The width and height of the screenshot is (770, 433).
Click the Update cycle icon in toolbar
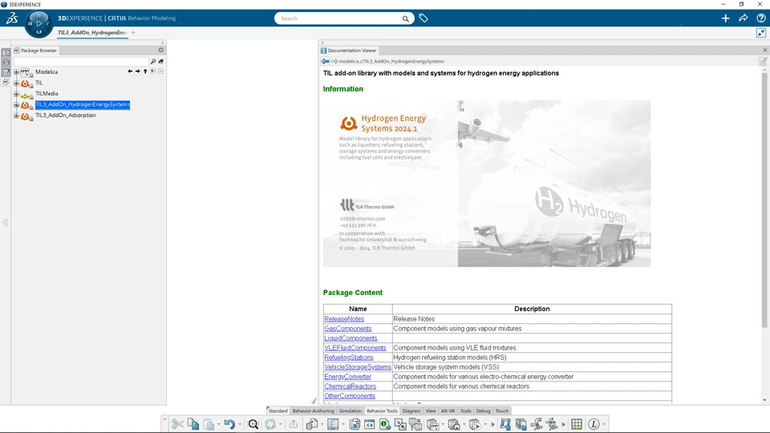pos(270,423)
